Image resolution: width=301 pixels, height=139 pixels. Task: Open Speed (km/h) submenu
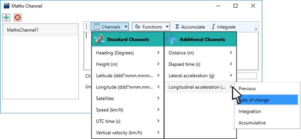coord(128,110)
